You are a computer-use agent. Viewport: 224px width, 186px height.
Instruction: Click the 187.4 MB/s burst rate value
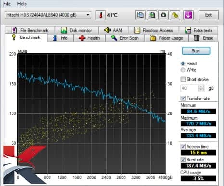198,166
